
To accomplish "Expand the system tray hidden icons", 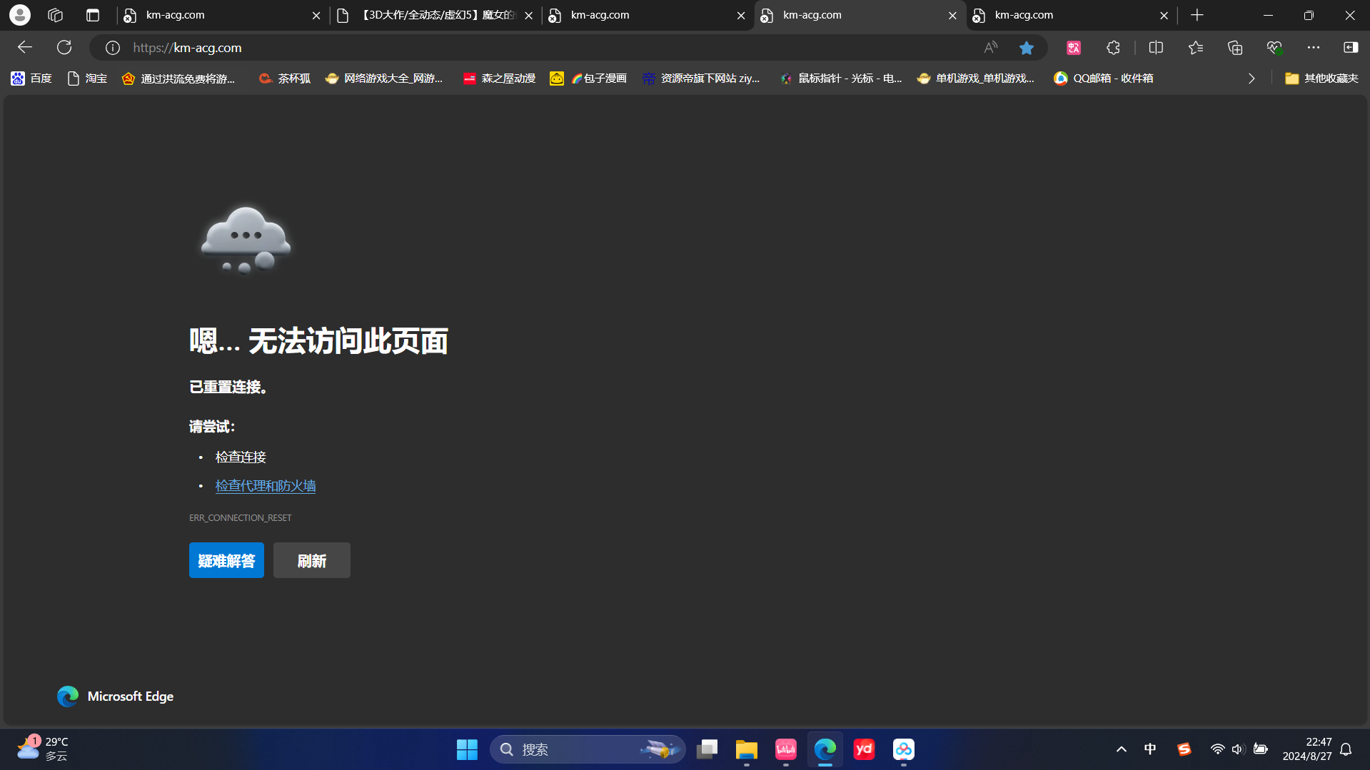I will (1121, 749).
